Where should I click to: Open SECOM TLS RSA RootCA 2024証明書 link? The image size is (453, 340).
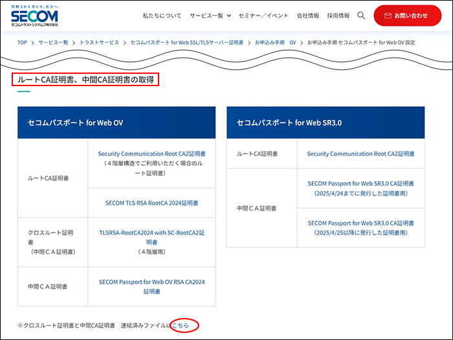[x=151, y=203]
